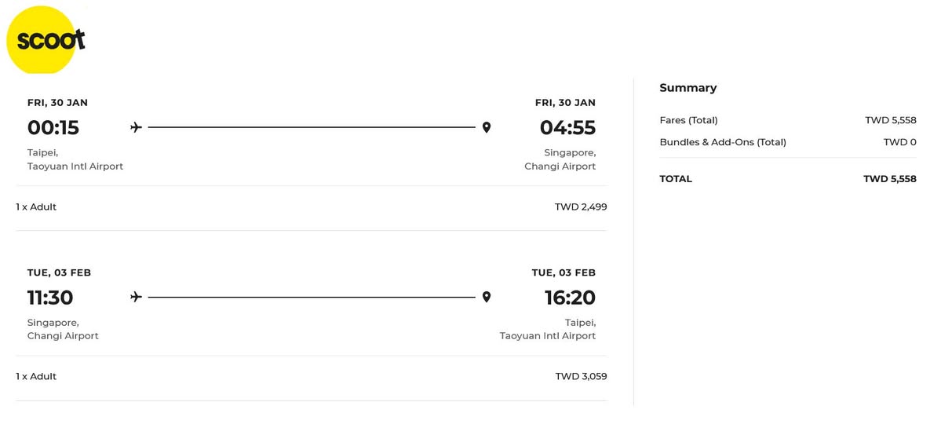Click the location pin beside 04:55 arrival

pos(487,127)
